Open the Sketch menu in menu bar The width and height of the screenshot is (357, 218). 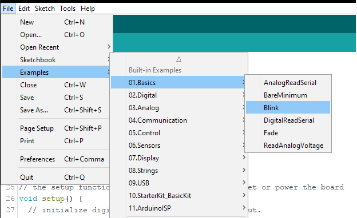[45, 9]
